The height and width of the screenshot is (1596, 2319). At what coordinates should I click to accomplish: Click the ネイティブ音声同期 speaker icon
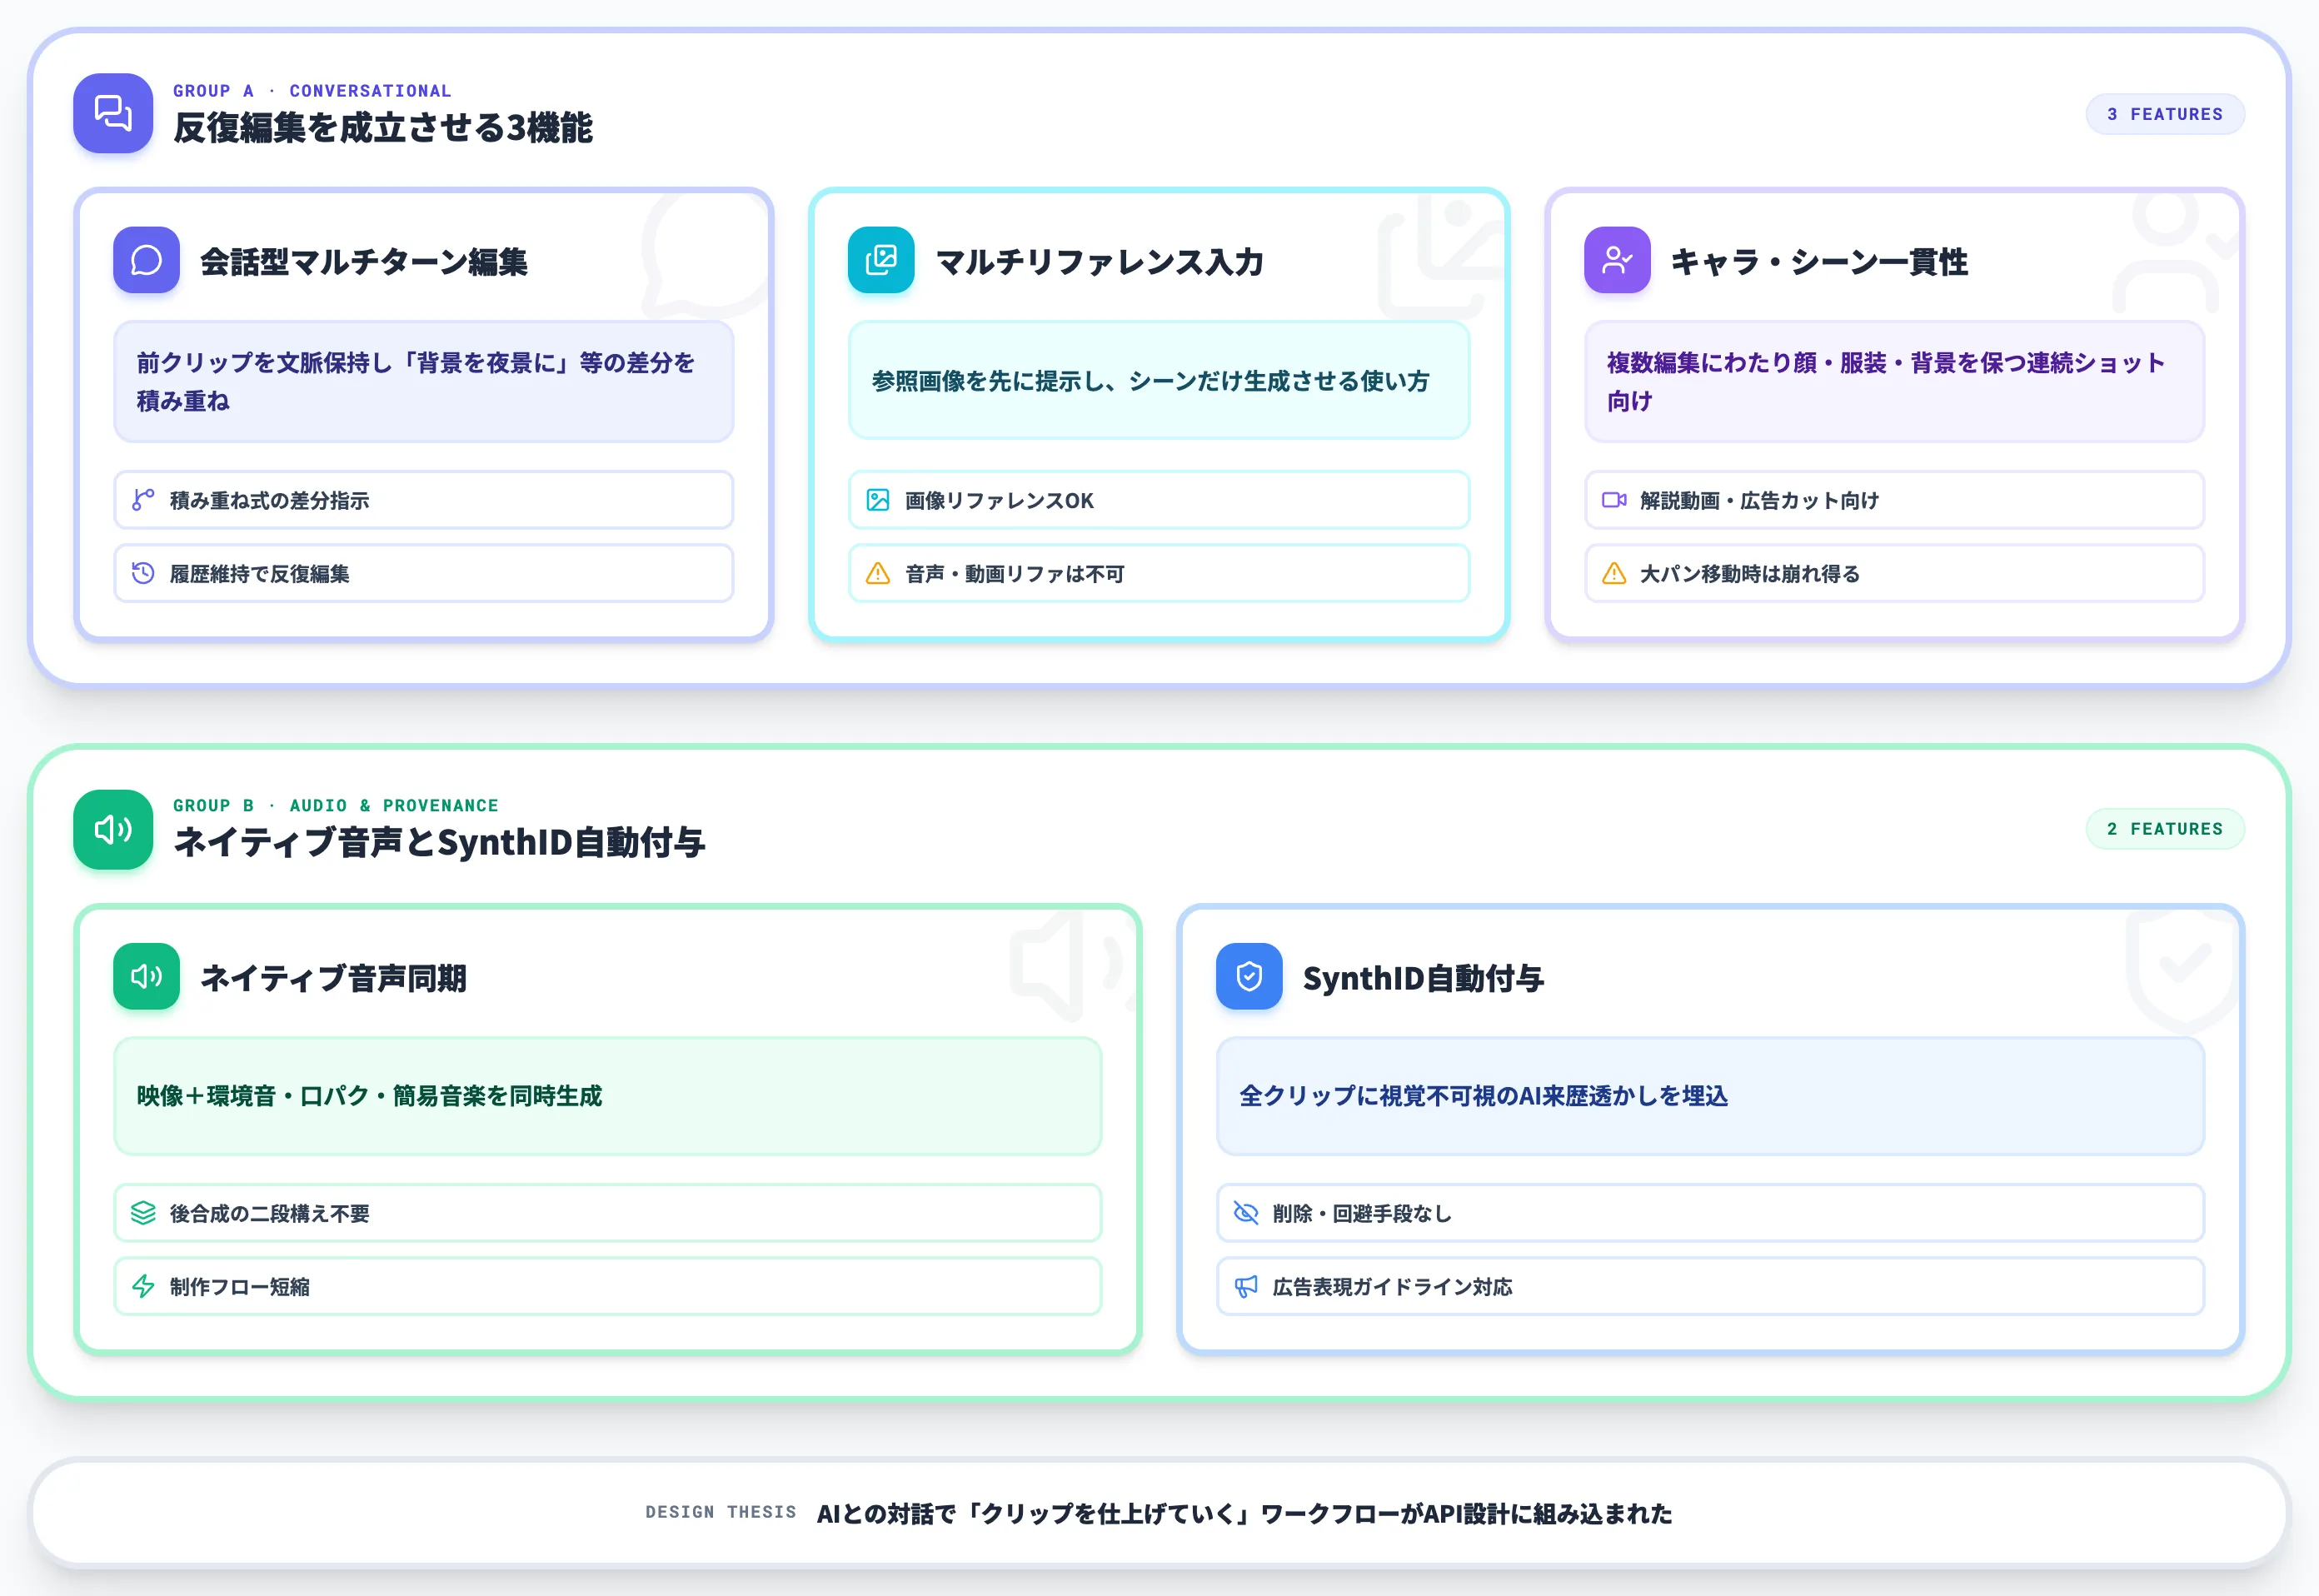(146, 976)
